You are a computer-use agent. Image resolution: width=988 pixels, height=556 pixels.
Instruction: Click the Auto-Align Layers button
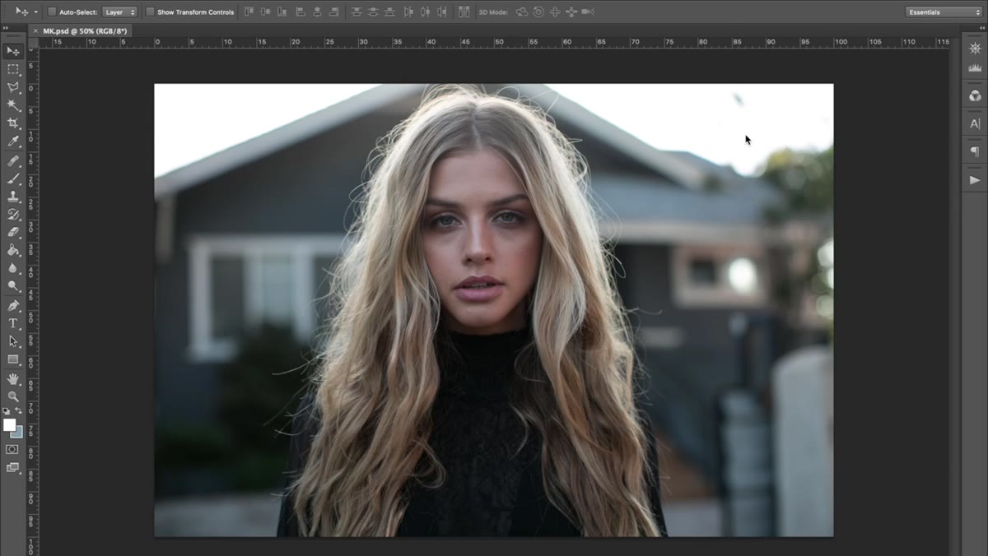(464, 12)
